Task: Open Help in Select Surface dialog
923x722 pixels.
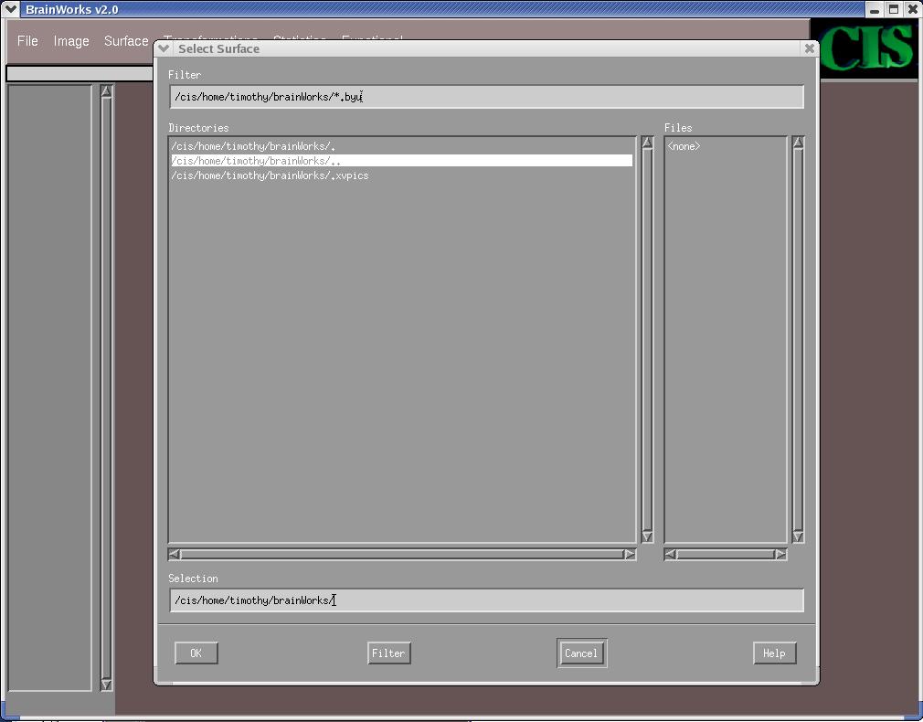Action: (775, 653)
